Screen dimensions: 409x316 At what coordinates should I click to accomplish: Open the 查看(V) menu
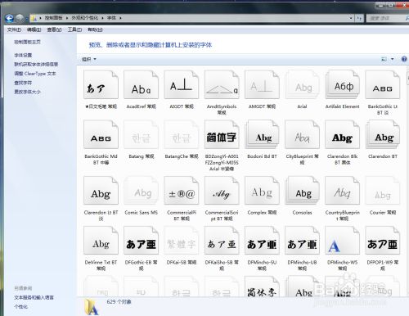[x=54, y=29]
